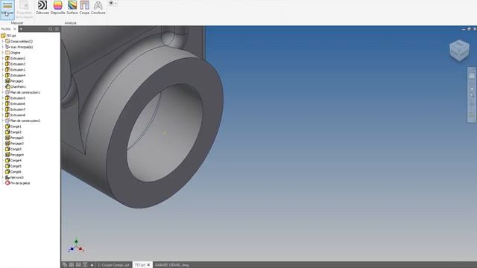
Task: Click the Congé1 fillet icon
Action: [x=7, y=127]
